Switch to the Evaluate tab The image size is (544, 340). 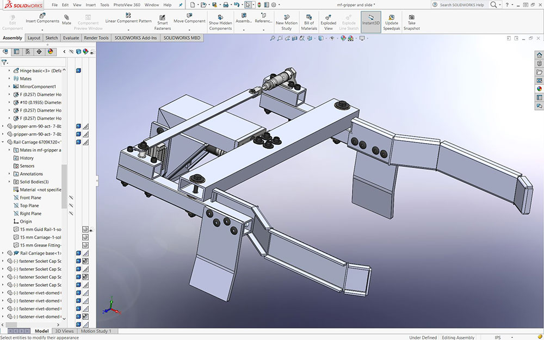[71, 38]
